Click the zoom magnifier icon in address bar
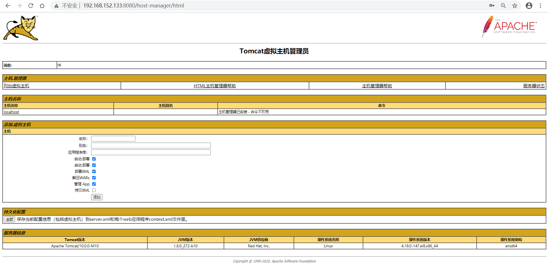 503,6
